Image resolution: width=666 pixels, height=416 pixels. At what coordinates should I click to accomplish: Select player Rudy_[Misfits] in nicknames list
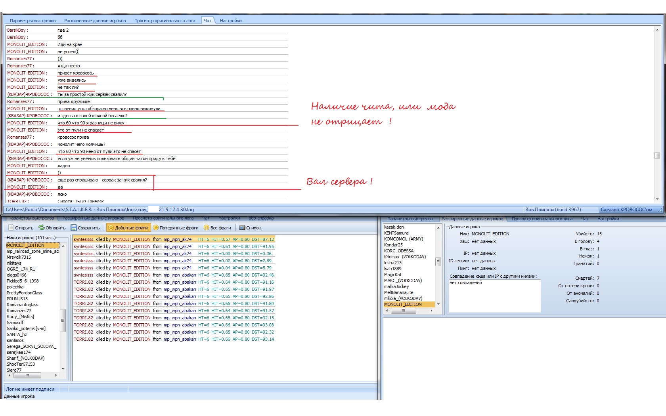(x=20, y=317)
